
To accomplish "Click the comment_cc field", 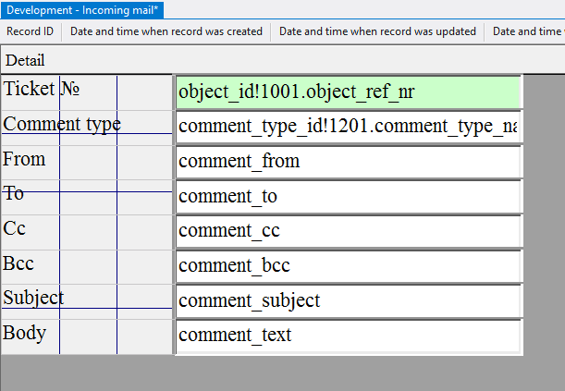I will tap(348, 231).
